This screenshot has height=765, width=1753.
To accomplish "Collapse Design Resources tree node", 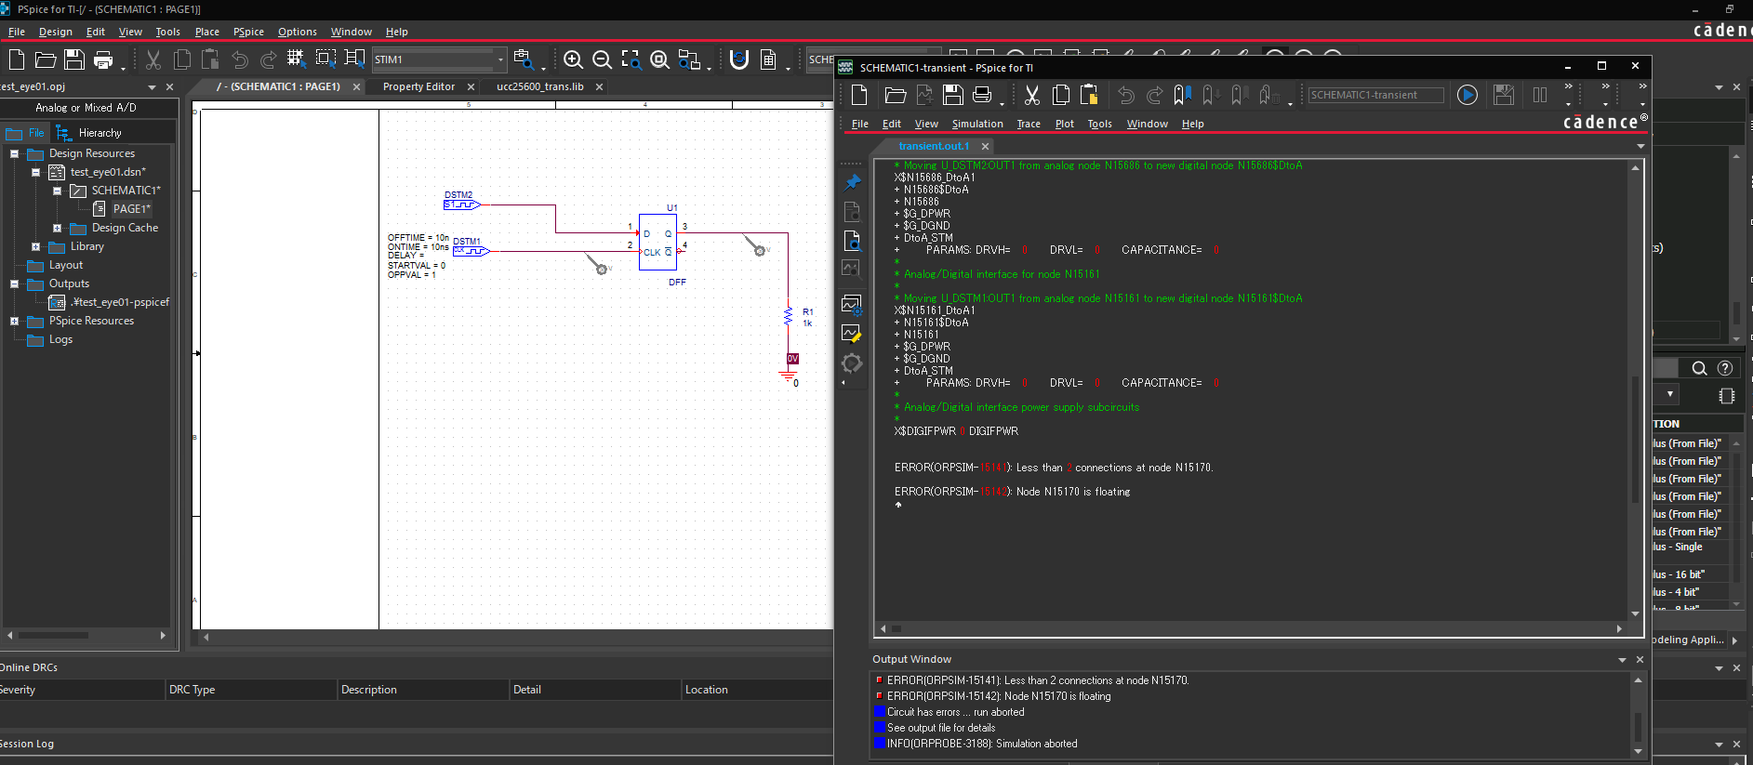I will tap(15, 153).
